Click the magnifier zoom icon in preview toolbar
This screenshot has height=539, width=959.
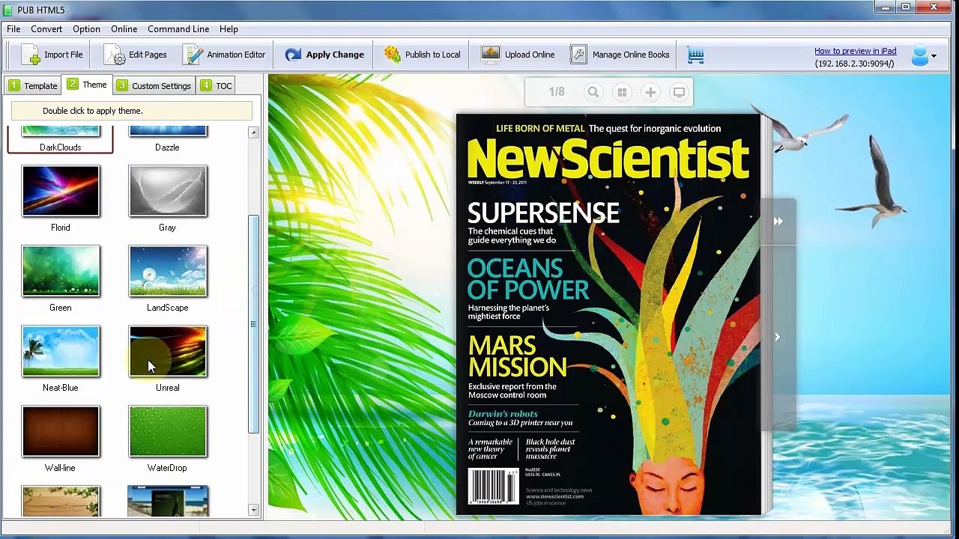point(593,92)
